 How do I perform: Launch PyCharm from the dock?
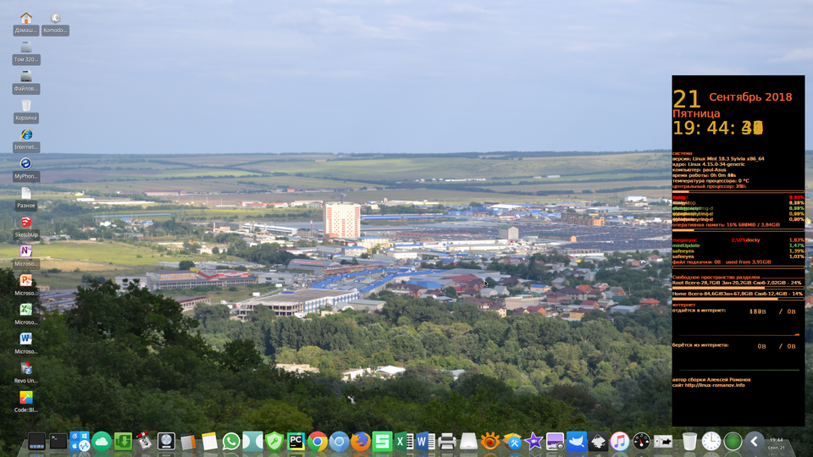click(296, 441)
